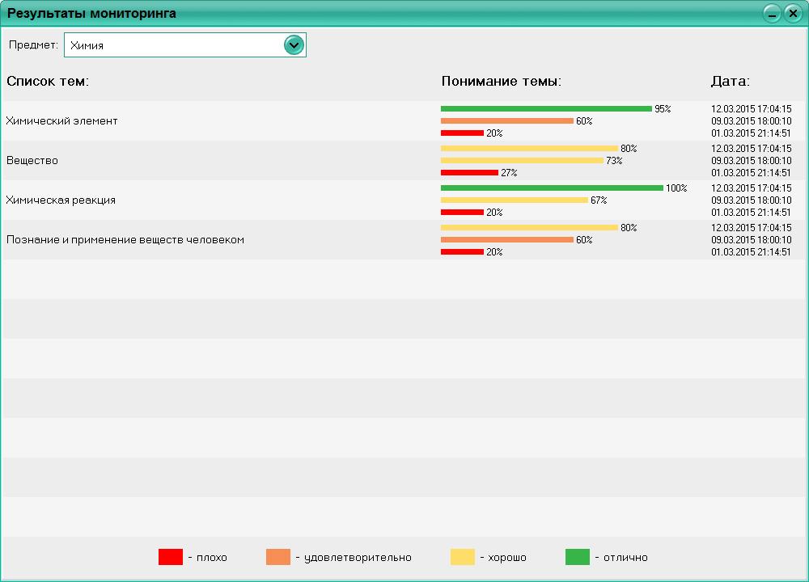The image size is (809, 582).
Task: Click the red плохо legend swatch
Action: tap(170, 557)
